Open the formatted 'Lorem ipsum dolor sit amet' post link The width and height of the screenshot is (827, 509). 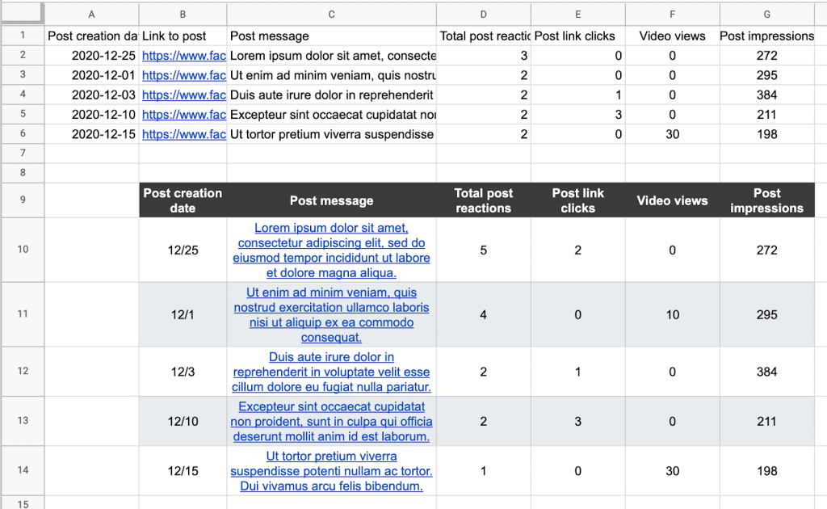[331, 250]
